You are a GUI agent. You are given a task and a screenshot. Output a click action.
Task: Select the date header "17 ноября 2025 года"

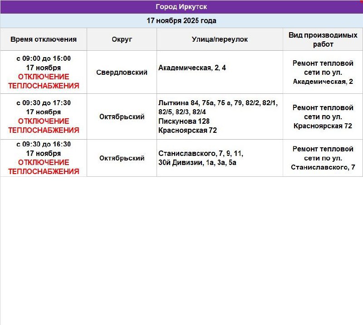click(x=181, y=20)
